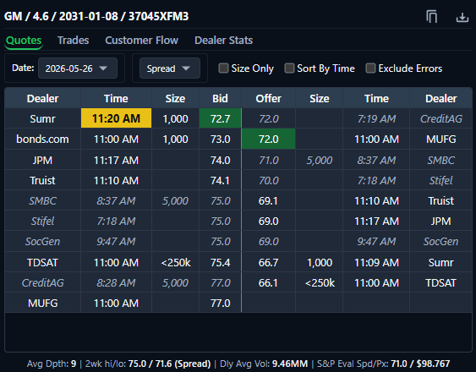Click the 11:09 AM offer time

click(x=376, y=262)
